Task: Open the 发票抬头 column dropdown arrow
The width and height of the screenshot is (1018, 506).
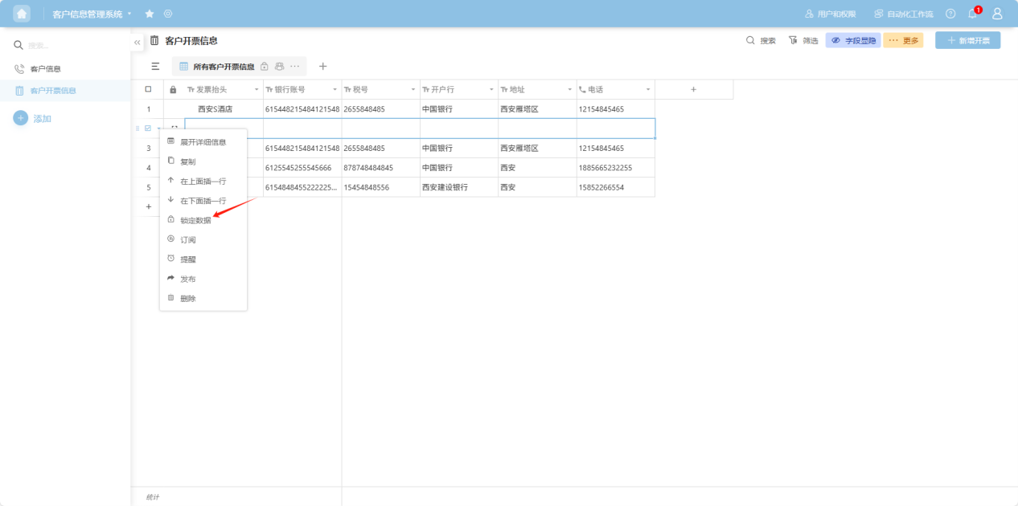Action: (x=257, y=90)
